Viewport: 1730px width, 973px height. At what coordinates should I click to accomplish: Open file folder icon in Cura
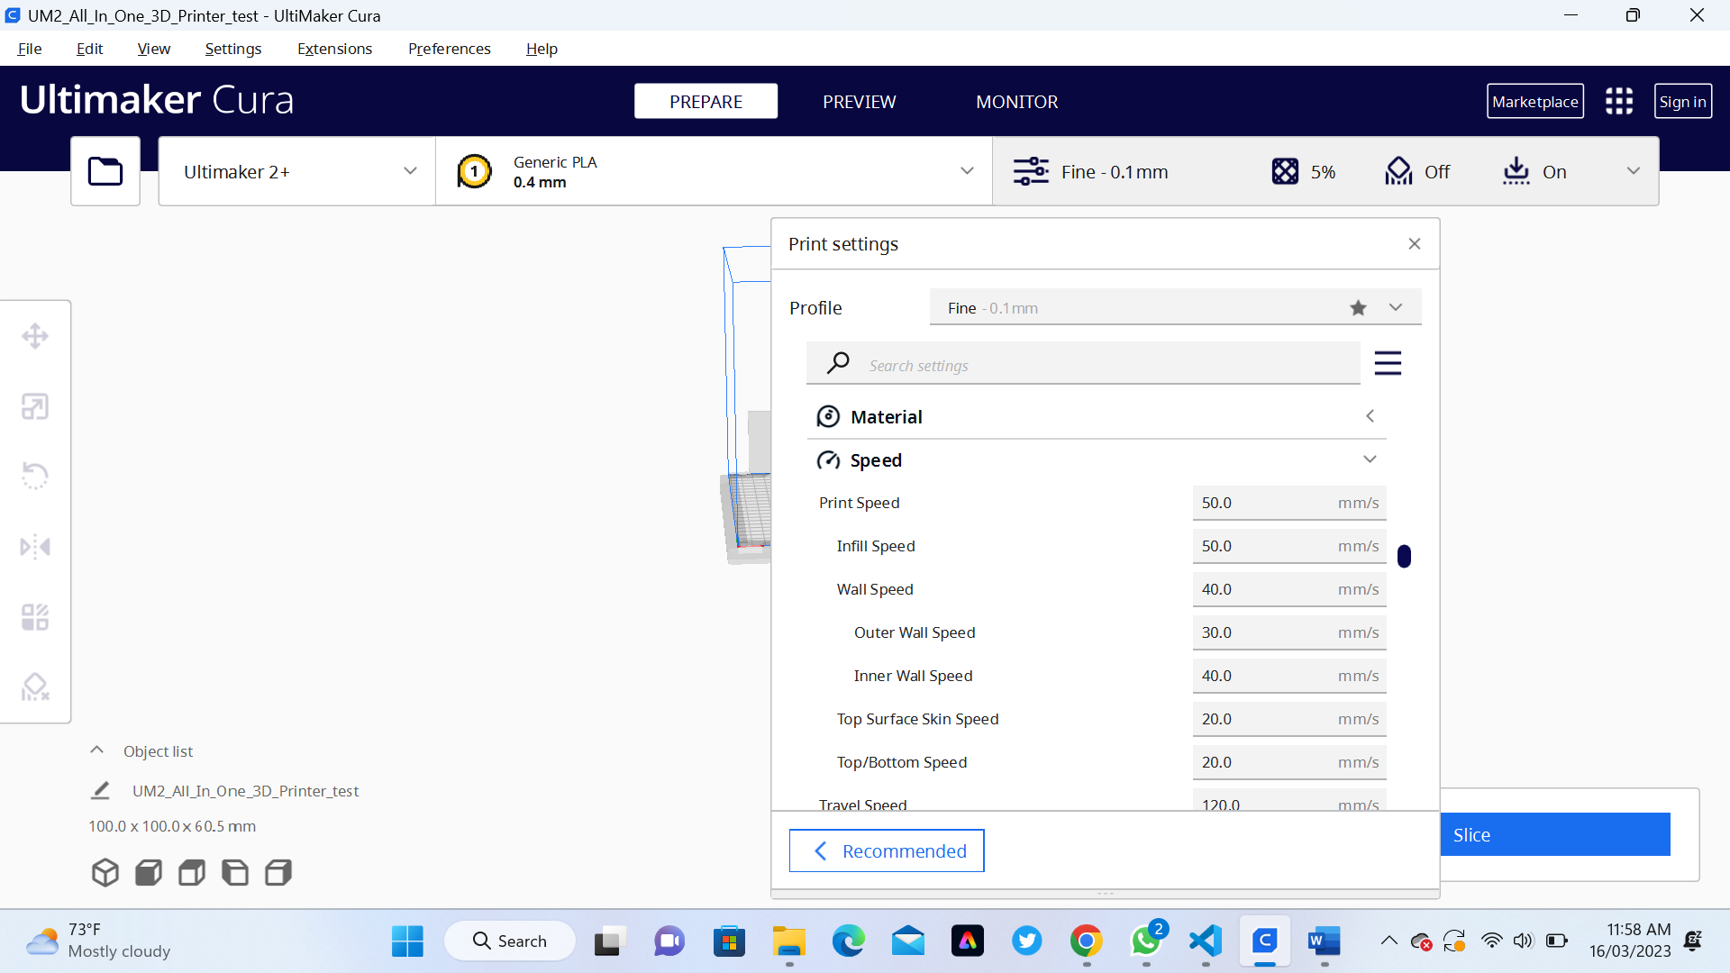tap(105, 171)
